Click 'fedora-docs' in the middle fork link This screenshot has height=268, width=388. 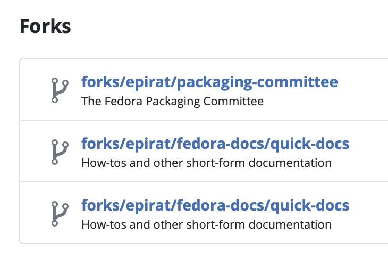pos(220,144)
